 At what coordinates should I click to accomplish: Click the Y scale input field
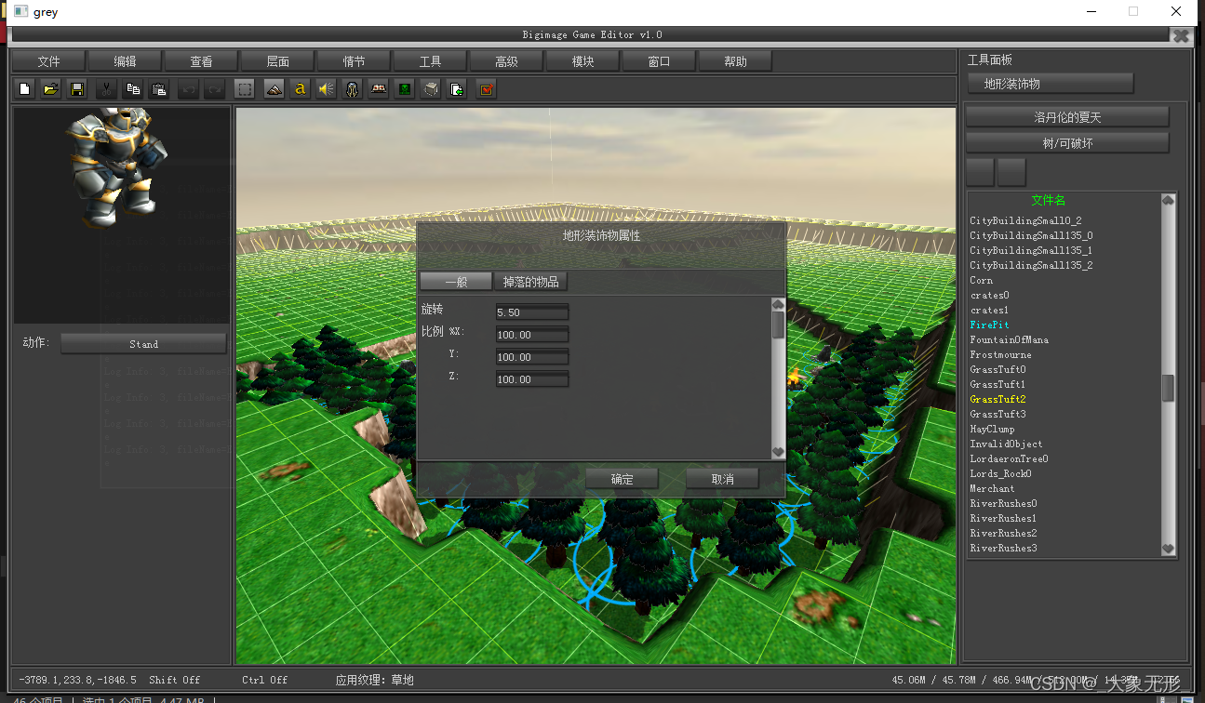pyautogui.click(x=531, y=357)
